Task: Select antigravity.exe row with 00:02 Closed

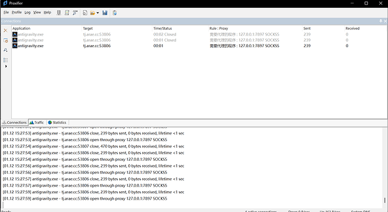Action: (x=199, y=34)
